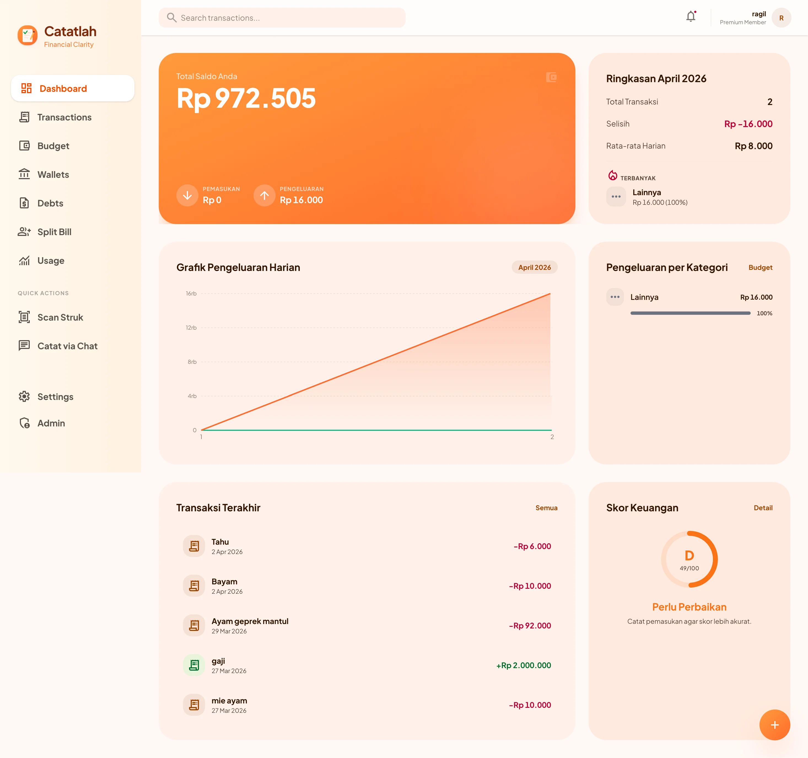Click the Budget link on category panel
This screenshot has width=808, height=758.
coord(760,267)
